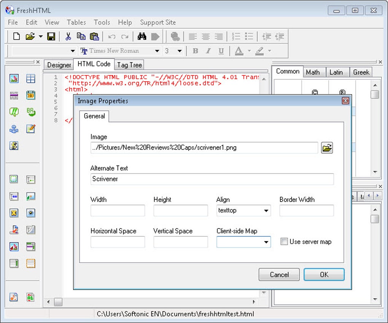Click the Horizontal Space input field

tap(118, 242)
